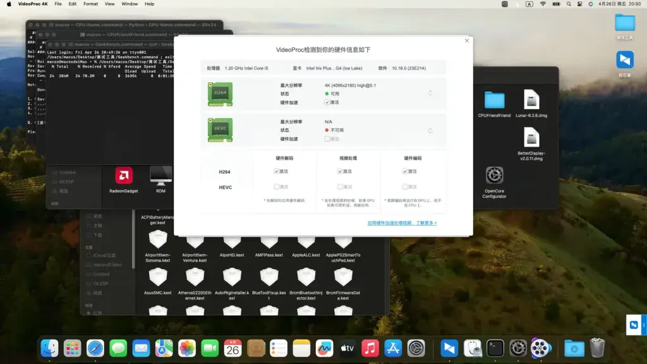Launch Safari from the Dock

[x=95, y=348]
